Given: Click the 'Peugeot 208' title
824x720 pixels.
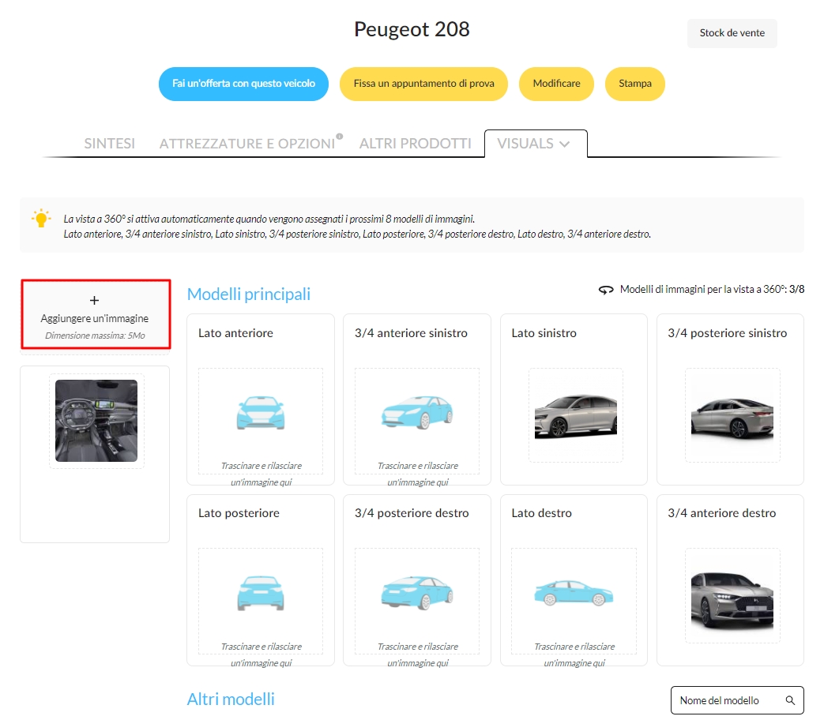Looking at the screenshot, I should (x=412, y=29).
